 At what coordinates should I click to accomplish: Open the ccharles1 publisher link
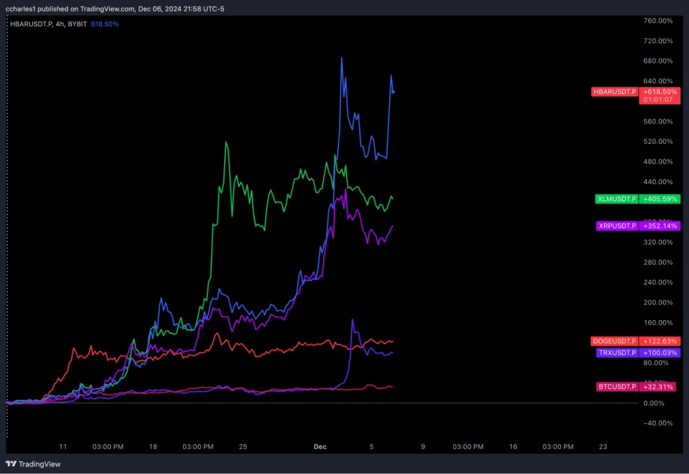[x=22, y=9]
